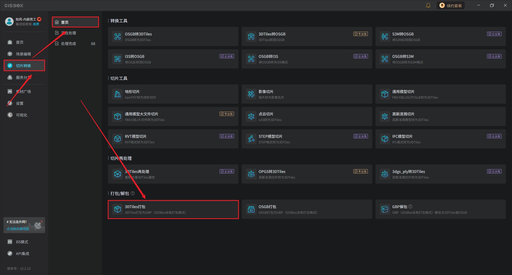Image resolution: width=512 pixels, height=275 pixels.
Task: Open API集成 in the sidebar
Action: [x=24, y=253]
